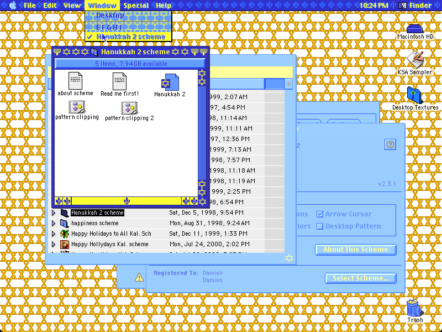Click the vertical scrollbar track in Hanukkah 2 scheme window
This screenshot has height=332, width=442.
[202, 133]
